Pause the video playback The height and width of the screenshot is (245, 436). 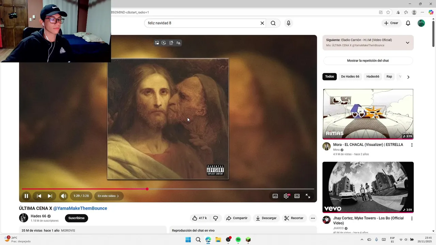point(26,196)
